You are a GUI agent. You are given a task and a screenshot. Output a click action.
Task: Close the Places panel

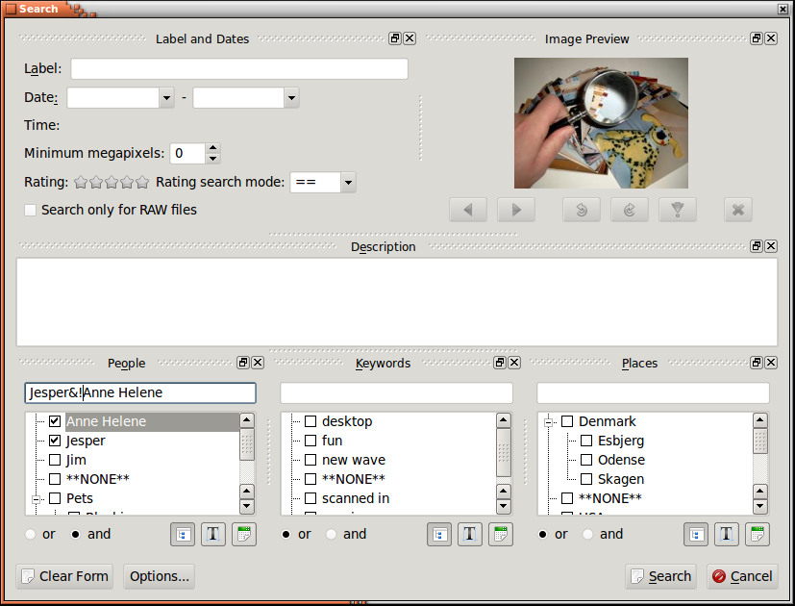point(771,363)
